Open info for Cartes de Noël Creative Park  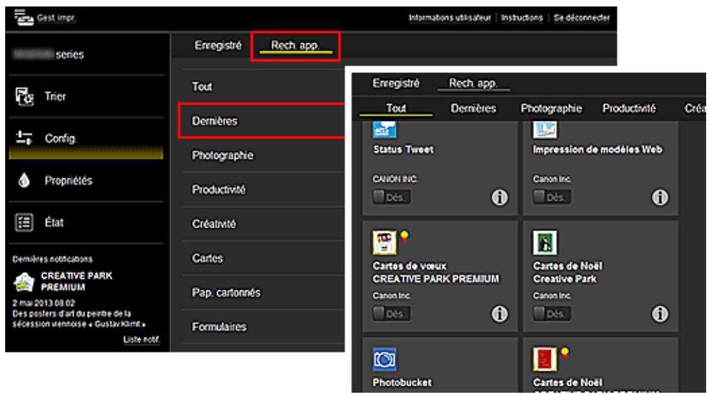(x=660, y=314)
